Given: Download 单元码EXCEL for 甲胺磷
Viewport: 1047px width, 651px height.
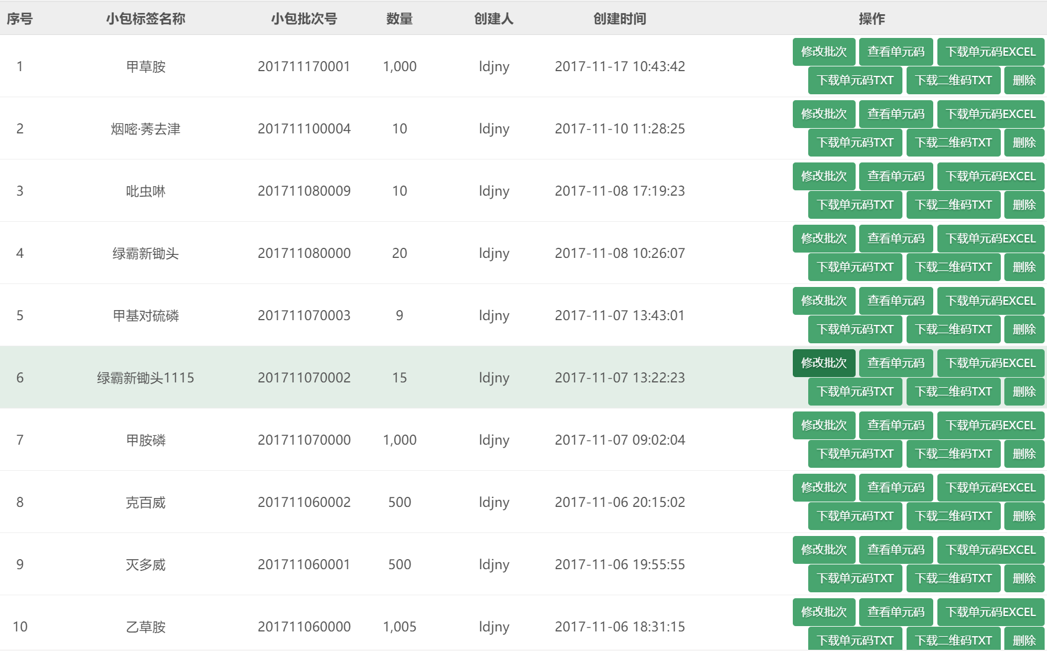Looking at the screenshot, I should click(991, 425).
